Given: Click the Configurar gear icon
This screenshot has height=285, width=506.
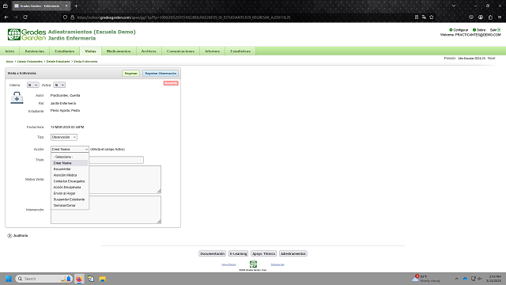Looking at the screenshot, I should (x=451, y=30).
